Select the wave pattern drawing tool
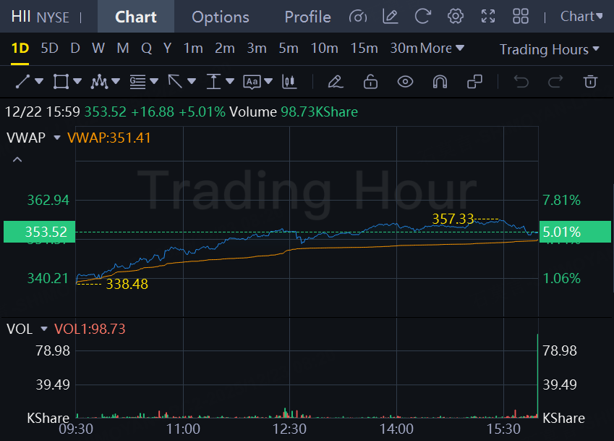Viewport: 614px width, 441px height. tap(99, 82)
